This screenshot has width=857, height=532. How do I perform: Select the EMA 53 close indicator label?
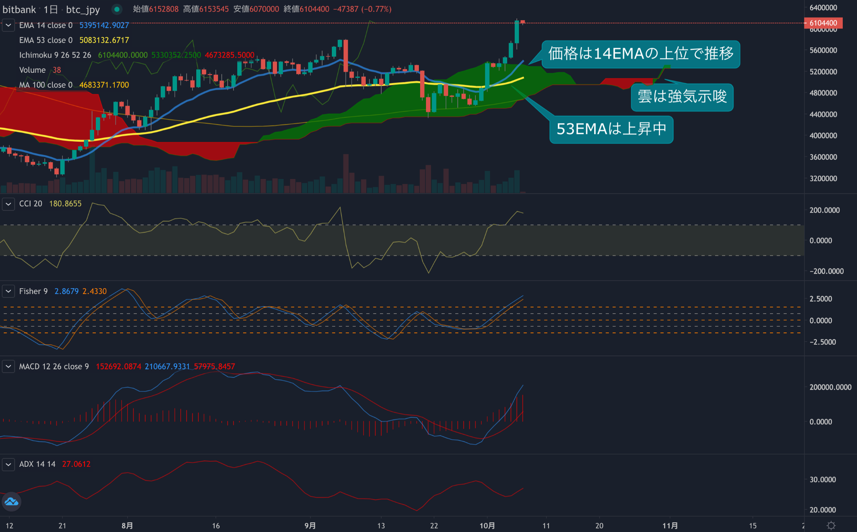point(46,41)
